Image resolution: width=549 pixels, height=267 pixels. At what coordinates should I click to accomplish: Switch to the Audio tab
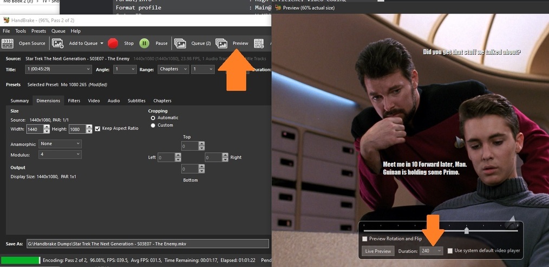click(114, 101)
